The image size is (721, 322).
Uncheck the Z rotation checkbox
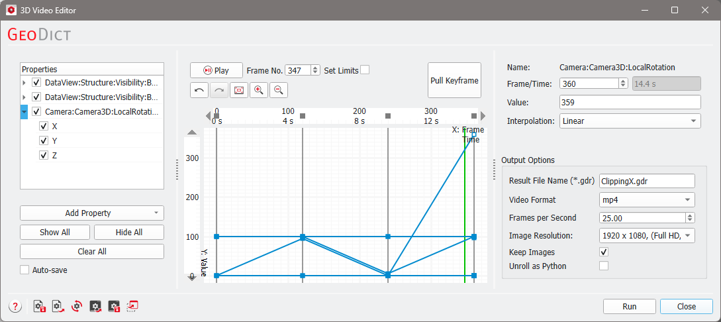coord(44,156)
